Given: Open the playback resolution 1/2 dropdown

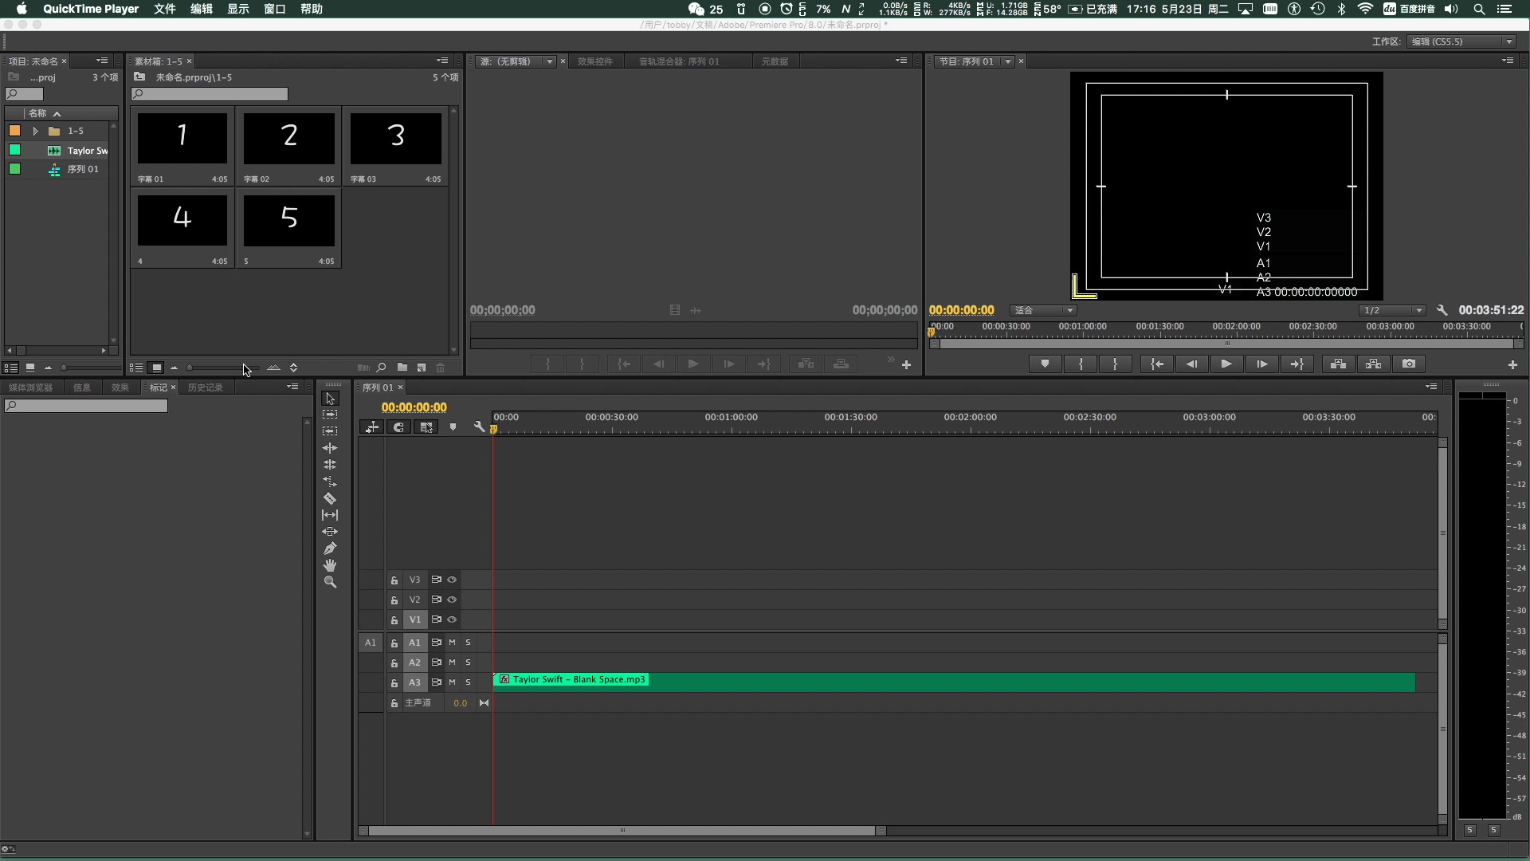Looking at the screenshot, I should coord(1392,310).
